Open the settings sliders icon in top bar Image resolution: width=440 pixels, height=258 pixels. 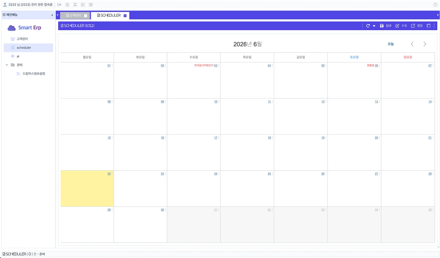pos(91,5)
